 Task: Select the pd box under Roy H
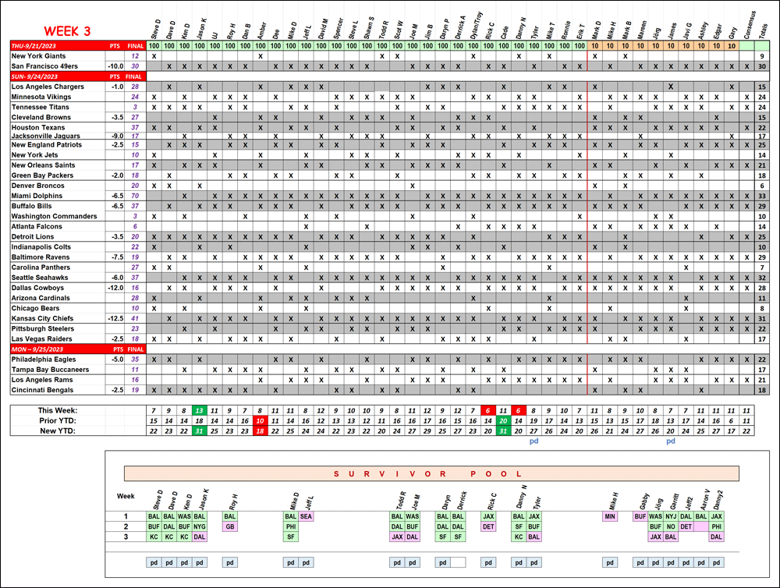[230, 561]
